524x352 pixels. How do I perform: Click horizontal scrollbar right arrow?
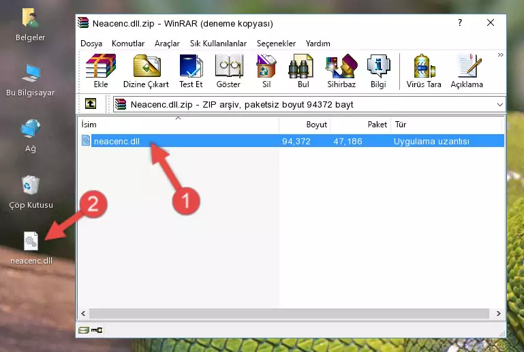coord(498,313)
